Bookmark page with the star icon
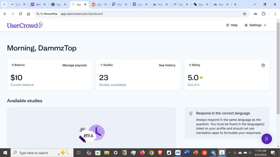The image size is (280, 157). (x=244, y=14)
